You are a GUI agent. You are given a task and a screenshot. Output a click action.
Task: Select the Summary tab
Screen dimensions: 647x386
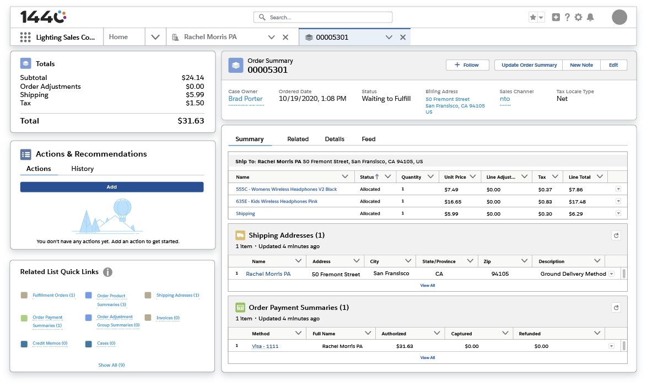tap(250, 139)
